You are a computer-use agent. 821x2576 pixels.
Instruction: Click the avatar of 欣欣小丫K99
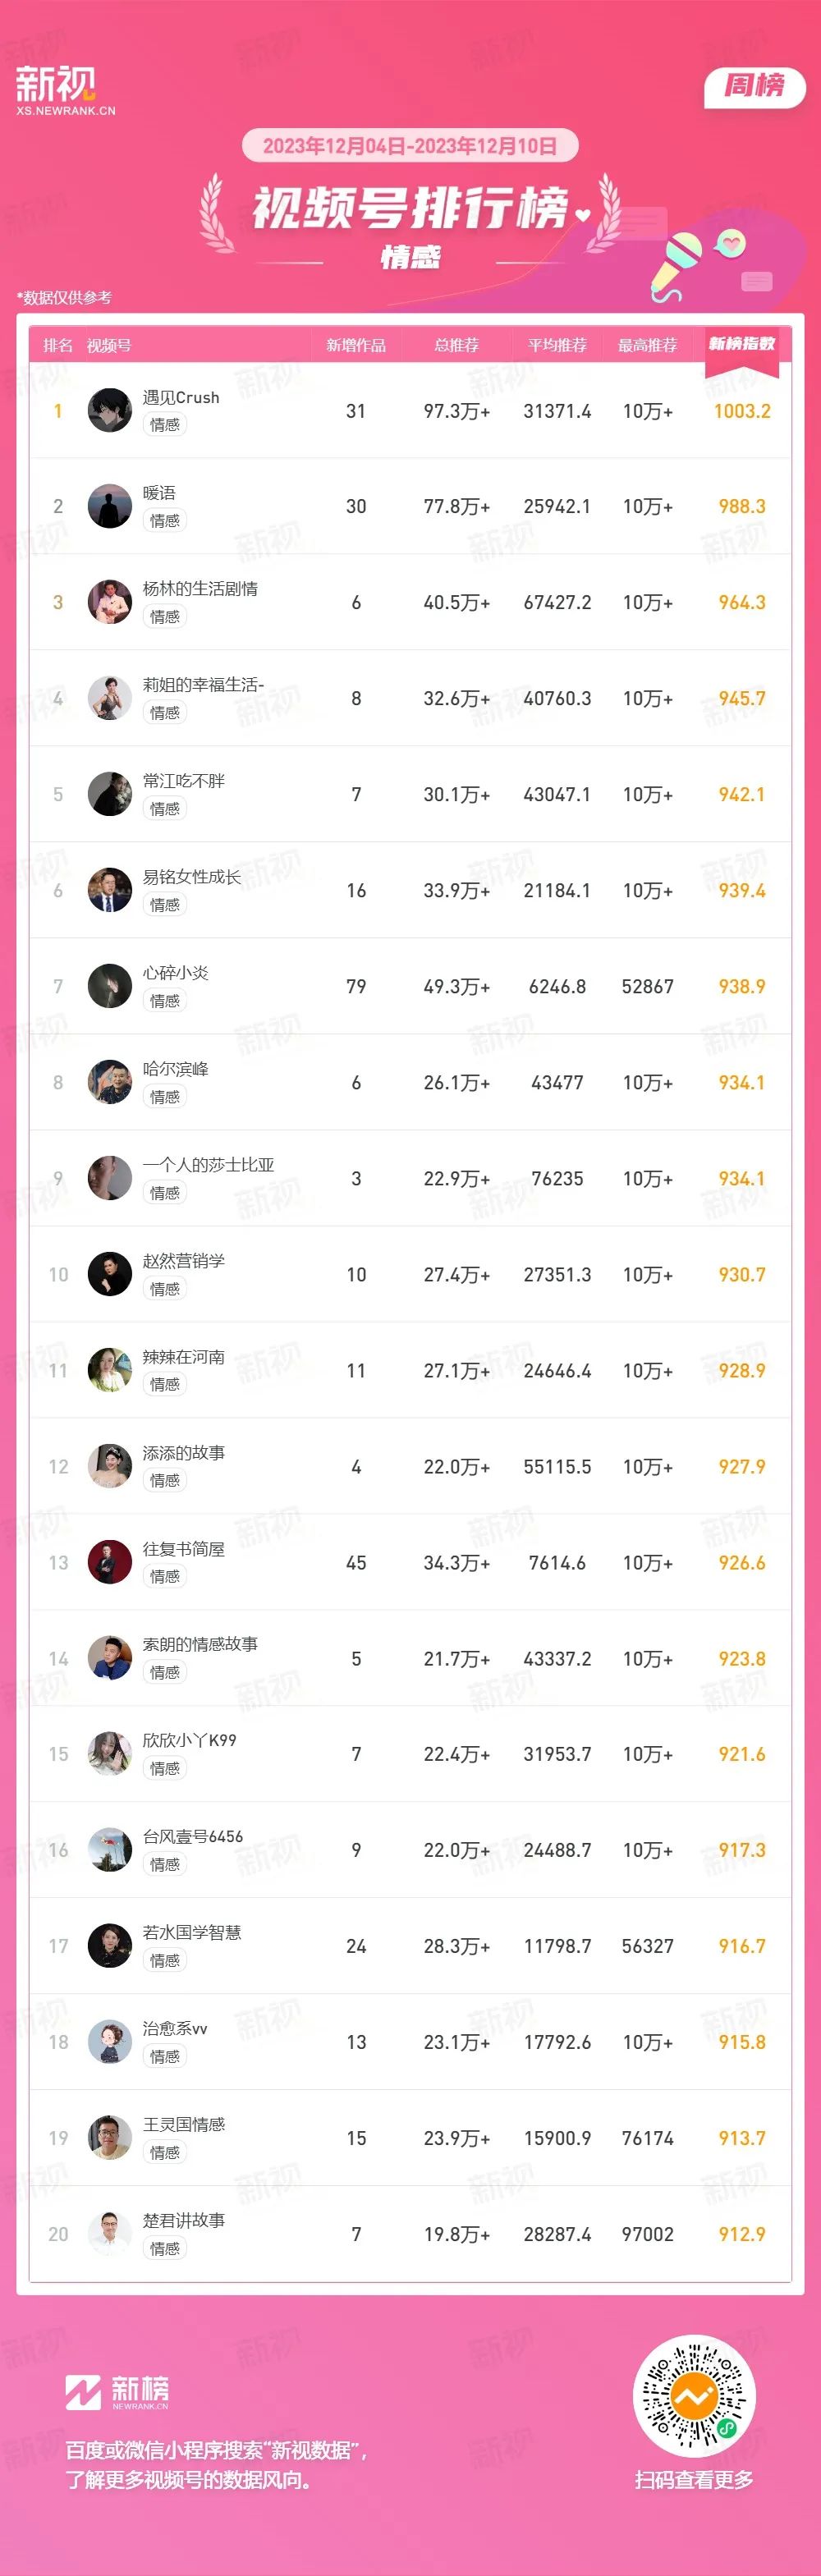click(110, 1754)
